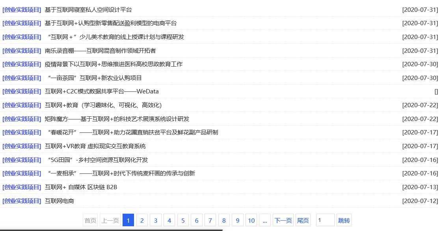The width and height of the screenshot is (445, 231).
Task: Jump to the last page via 尾页
Action: click(303, 220)
